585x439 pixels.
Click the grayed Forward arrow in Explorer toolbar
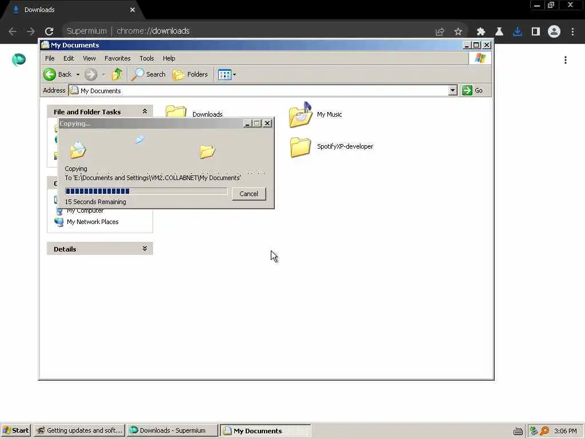tap(91, 74)
